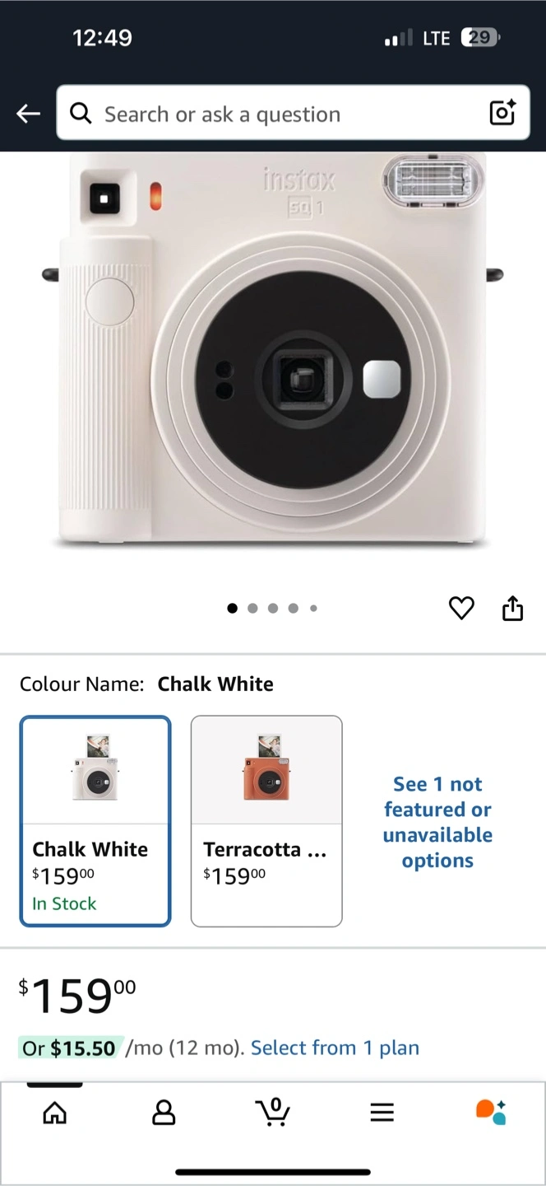546x1186 pixels.
Task: Add item to wishlist with heart icon
Action: [x=461, y=609]
